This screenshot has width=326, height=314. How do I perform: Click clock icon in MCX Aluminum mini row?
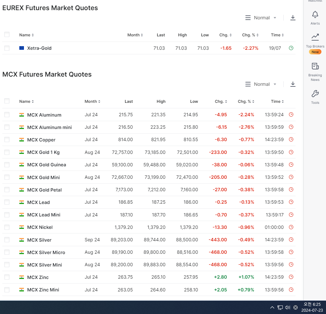[x=291, y=127]
